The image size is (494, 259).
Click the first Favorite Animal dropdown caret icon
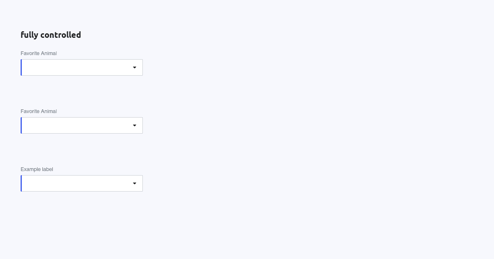[x=135, y=67]
